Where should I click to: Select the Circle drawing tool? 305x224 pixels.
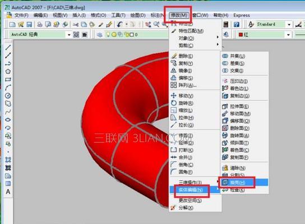(8, 96)
